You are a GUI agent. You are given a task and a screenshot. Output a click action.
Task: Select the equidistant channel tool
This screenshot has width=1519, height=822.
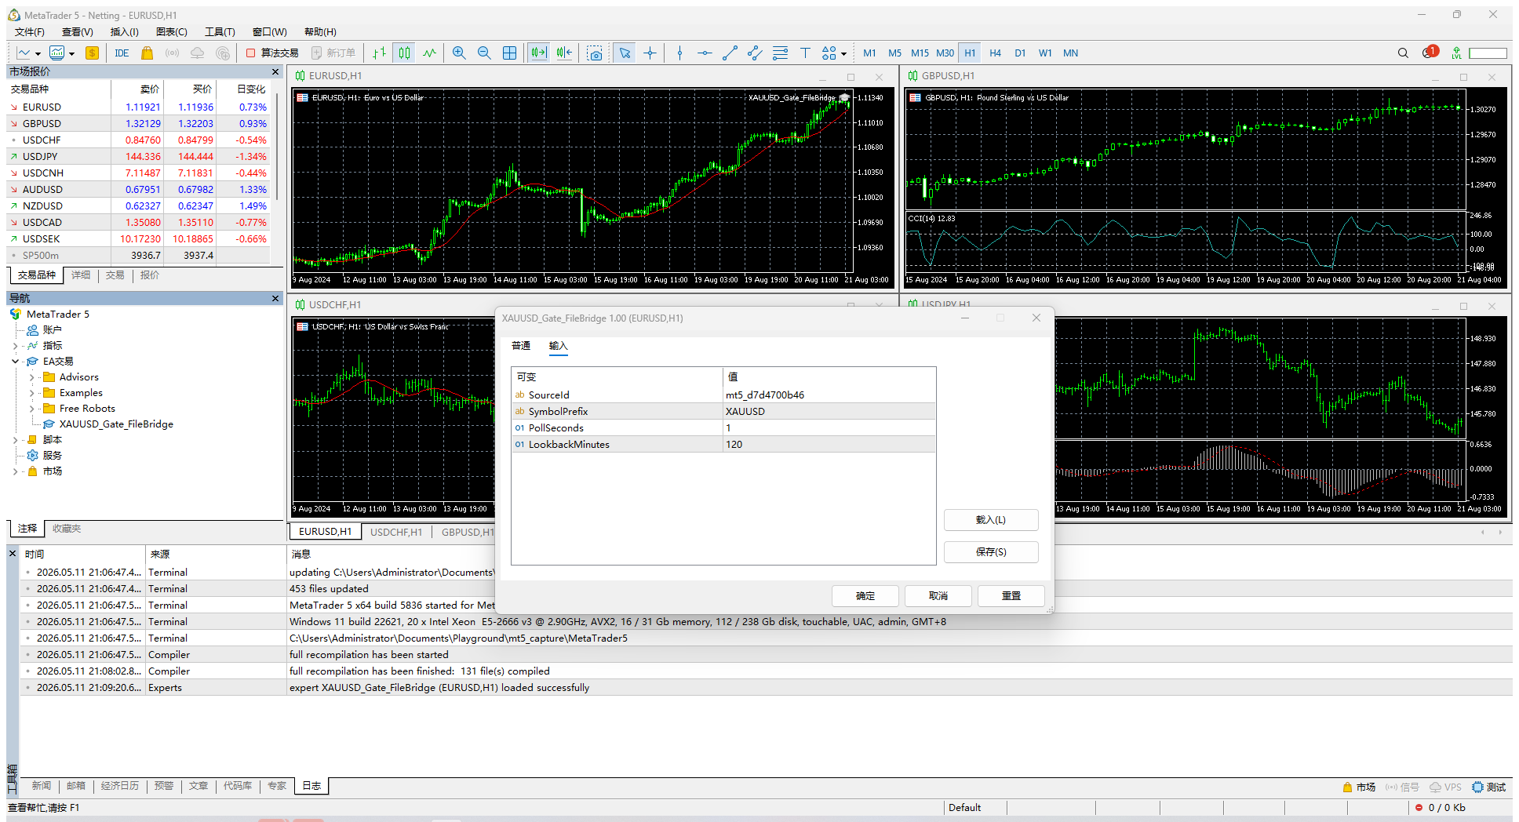pos(755,53)
